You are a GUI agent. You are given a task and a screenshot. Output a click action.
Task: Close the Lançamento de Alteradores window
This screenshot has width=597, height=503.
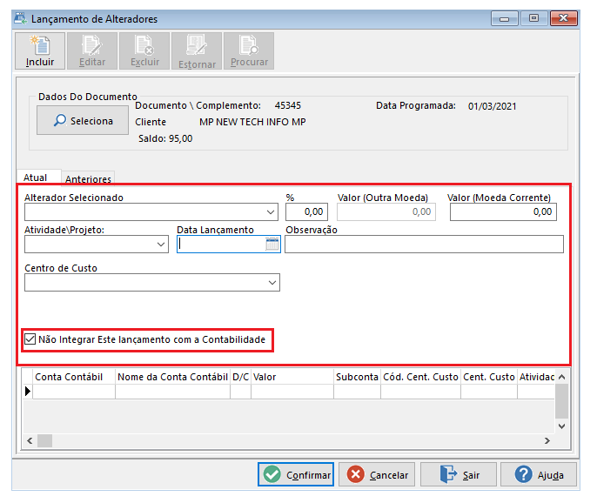564,18
